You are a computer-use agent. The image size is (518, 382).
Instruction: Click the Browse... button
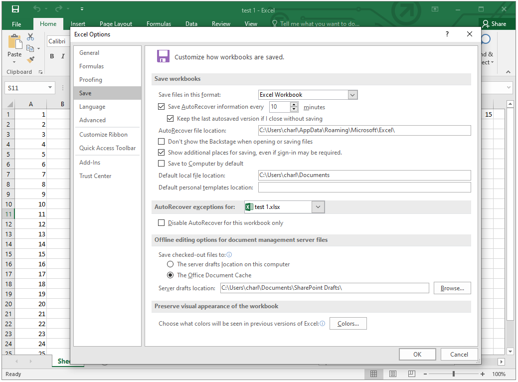[x=452, y=288]
